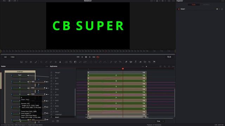Expand the DVE4 row in the Keyframes list
Viewport: 225px width, 126px height.
[54, 95]
